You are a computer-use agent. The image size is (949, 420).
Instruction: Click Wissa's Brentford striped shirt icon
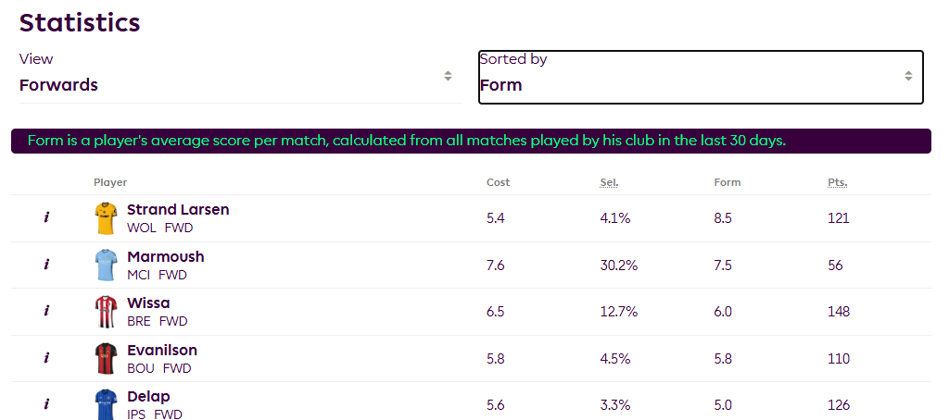106,311
